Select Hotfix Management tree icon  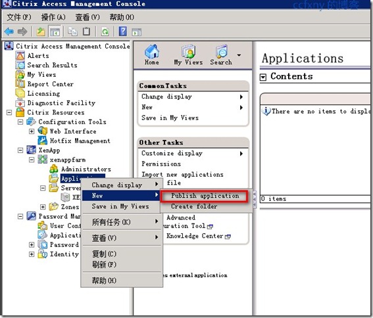click(x=43, y=141)
